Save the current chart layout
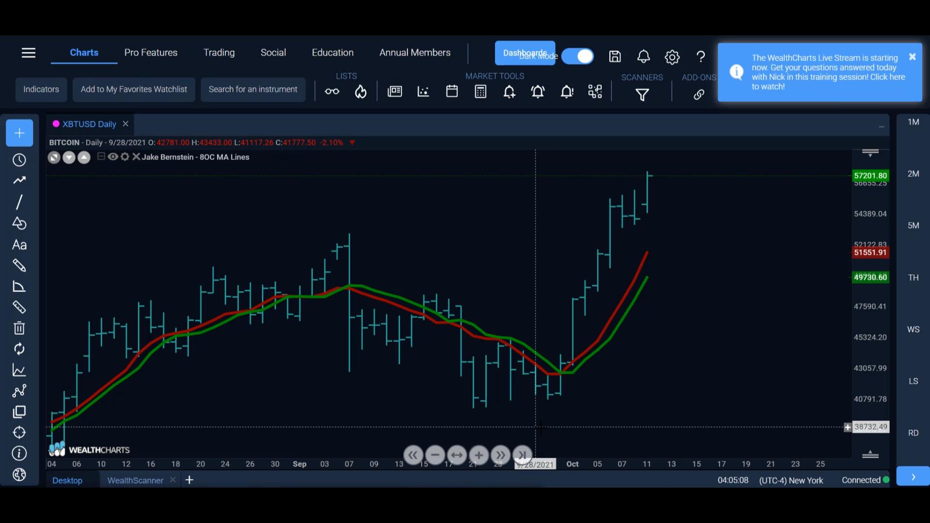Image resolution: width=930 pixels, height=523 pixels. tap(615, 57)
